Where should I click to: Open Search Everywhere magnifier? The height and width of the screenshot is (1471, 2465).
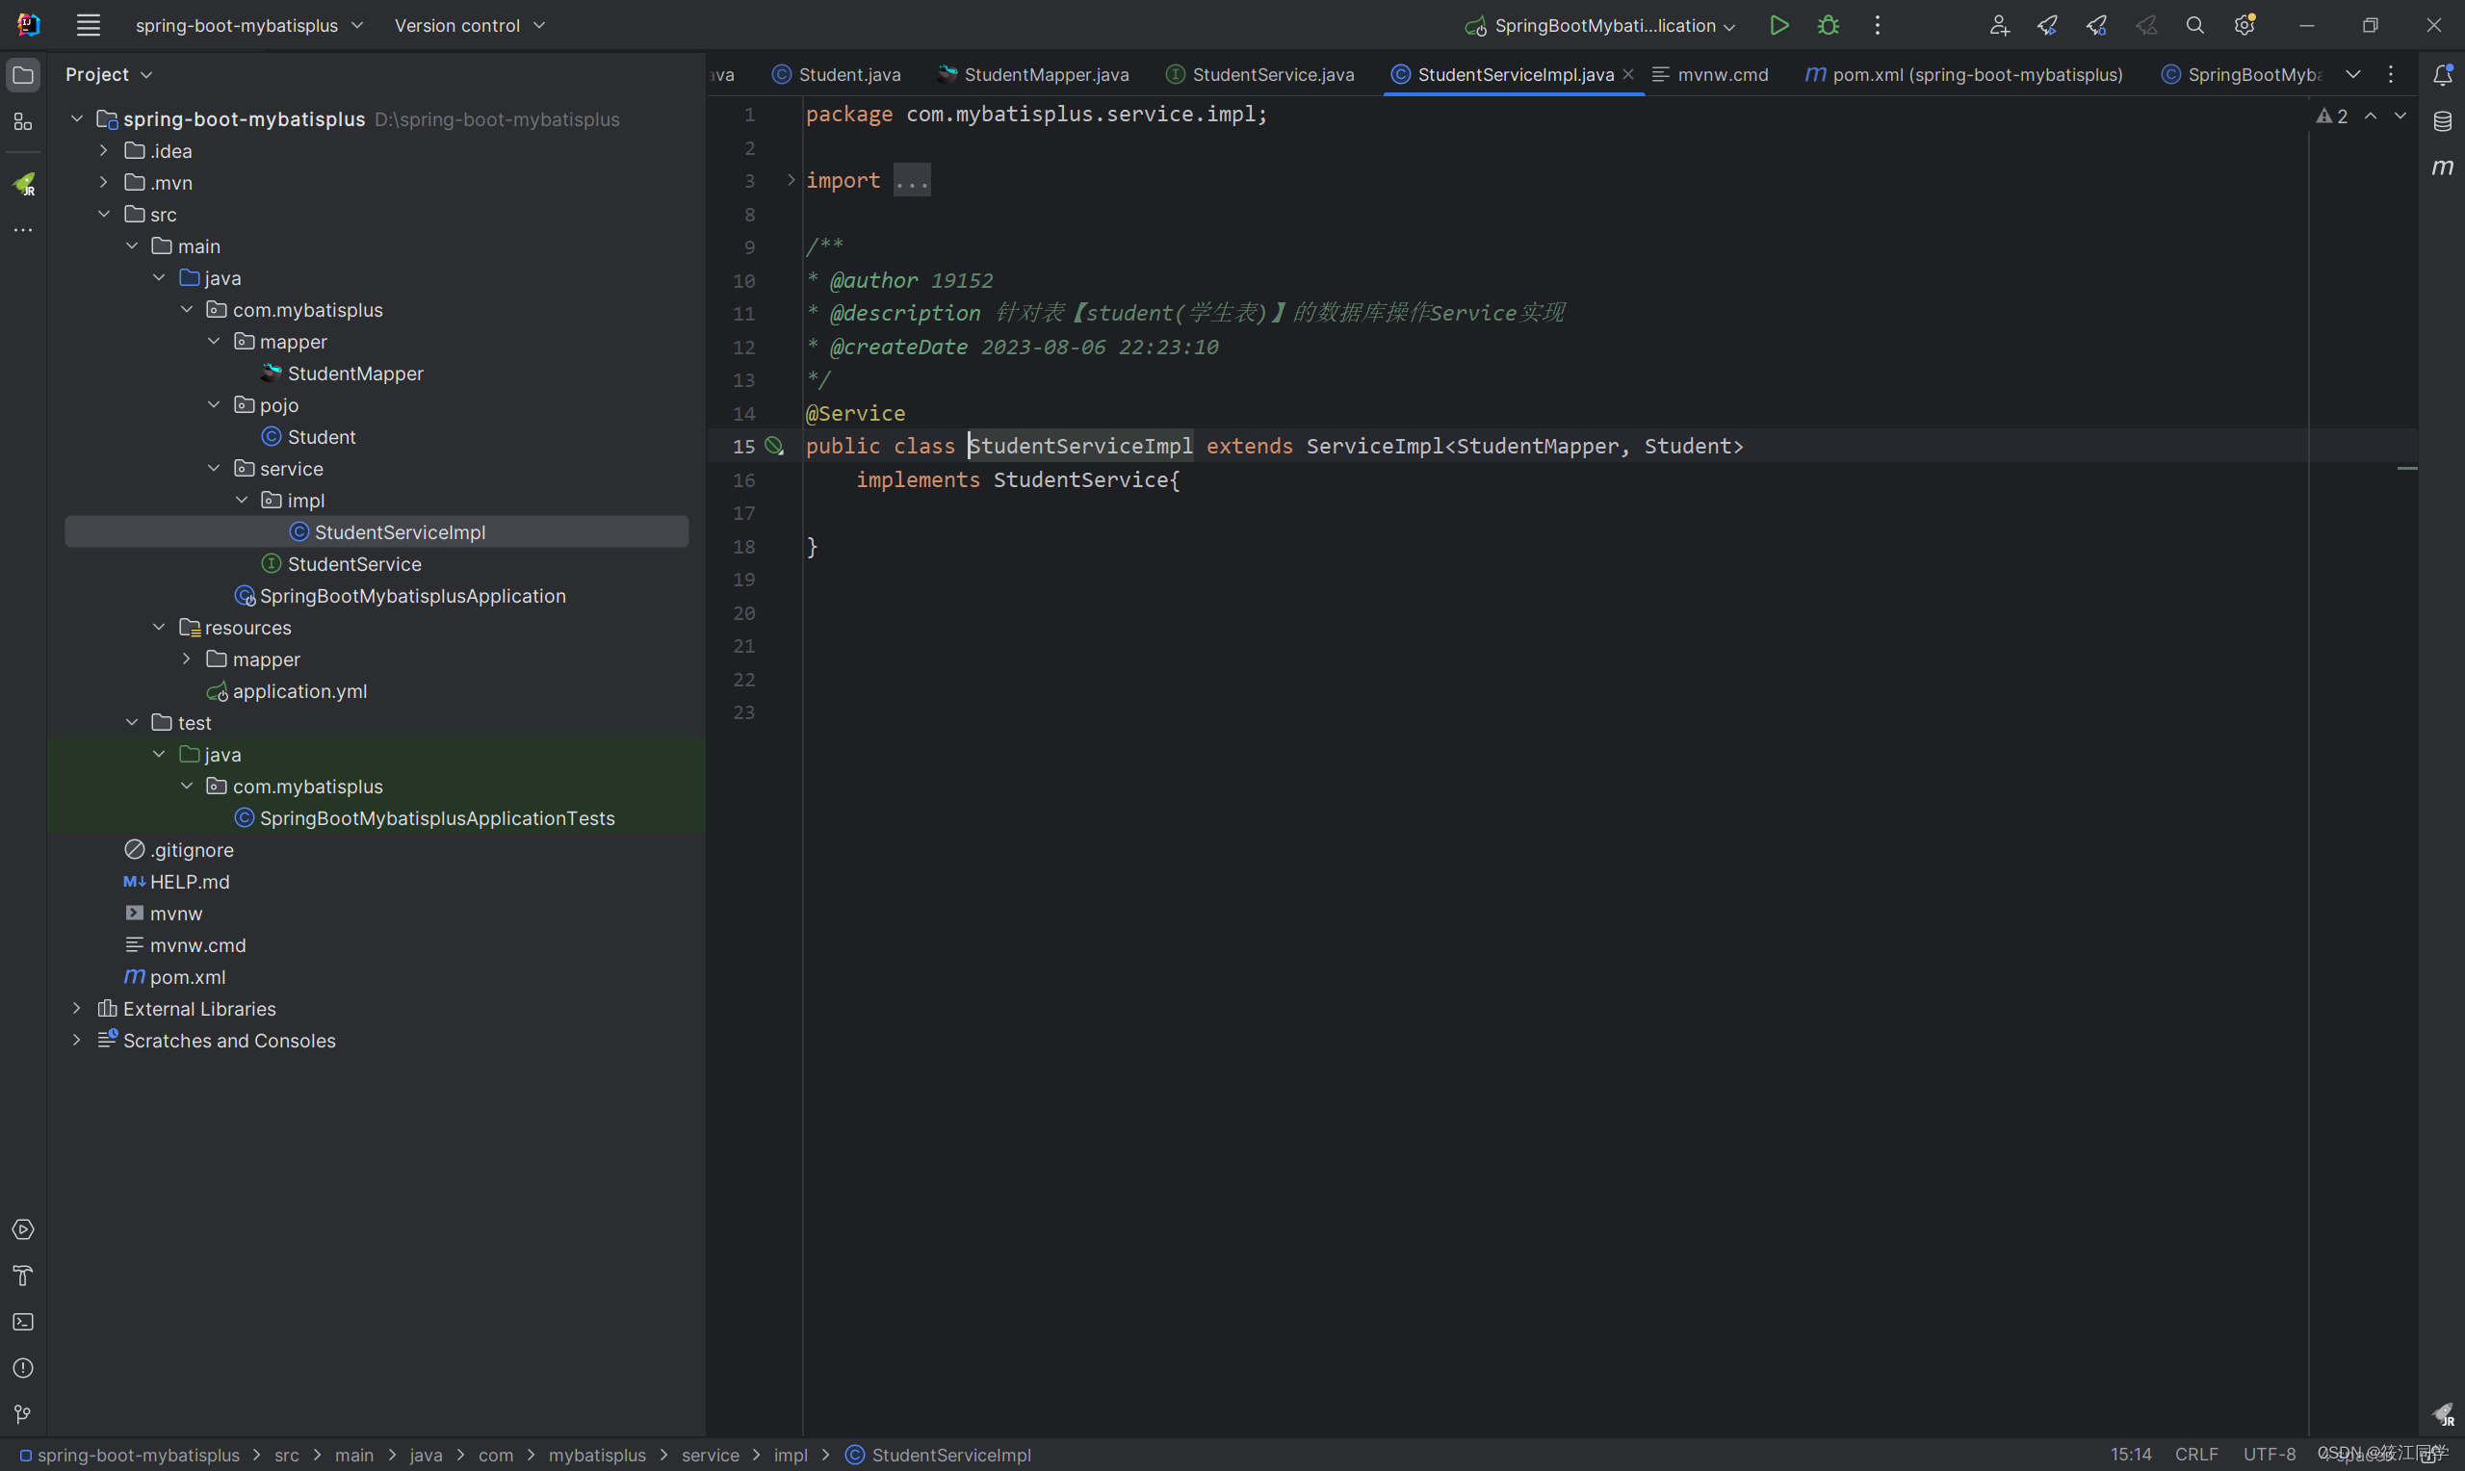click(x=2195, y=25)
